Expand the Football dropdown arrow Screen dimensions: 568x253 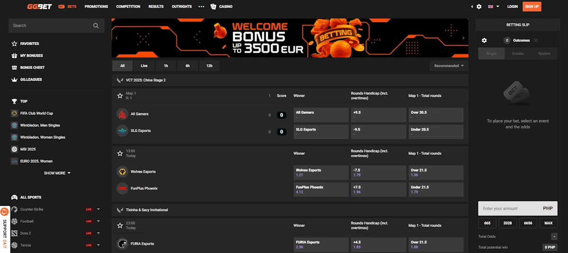click(x=98, y=221)
